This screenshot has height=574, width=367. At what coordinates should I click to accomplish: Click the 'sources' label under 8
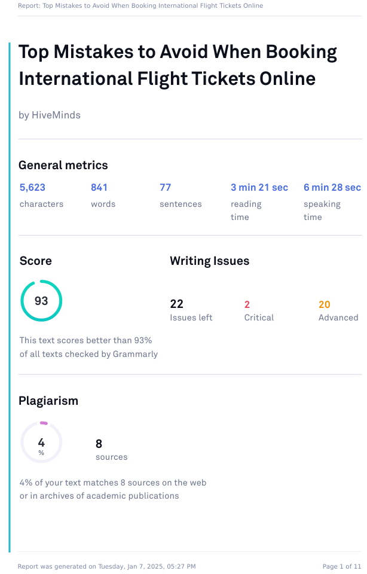click(112, 457)
